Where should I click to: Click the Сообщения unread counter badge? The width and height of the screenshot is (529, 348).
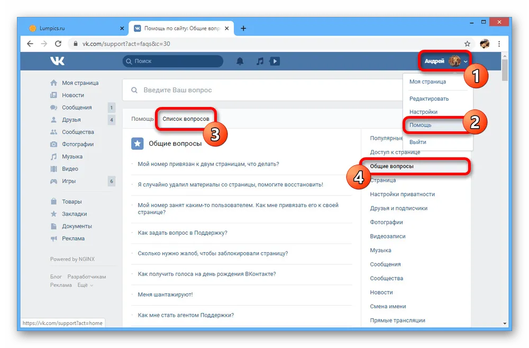pyautogui.click(x=111, y=108)
